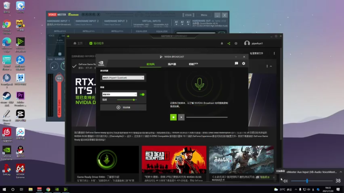
Task: Click Add effect button
Action: point(123,108)
